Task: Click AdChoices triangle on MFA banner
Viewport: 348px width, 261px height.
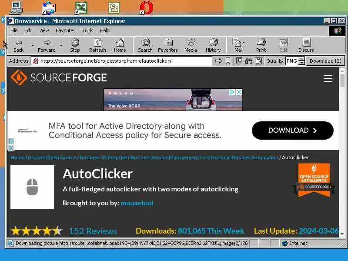Action: pos(11,141)
